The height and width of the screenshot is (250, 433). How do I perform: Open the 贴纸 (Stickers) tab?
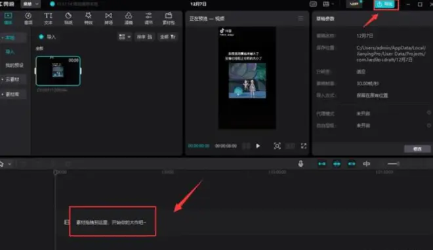(68, 18)
